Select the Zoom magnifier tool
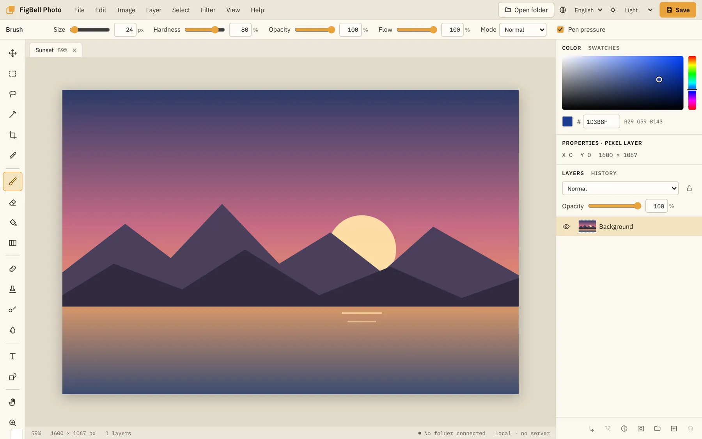 click(12, 423)
